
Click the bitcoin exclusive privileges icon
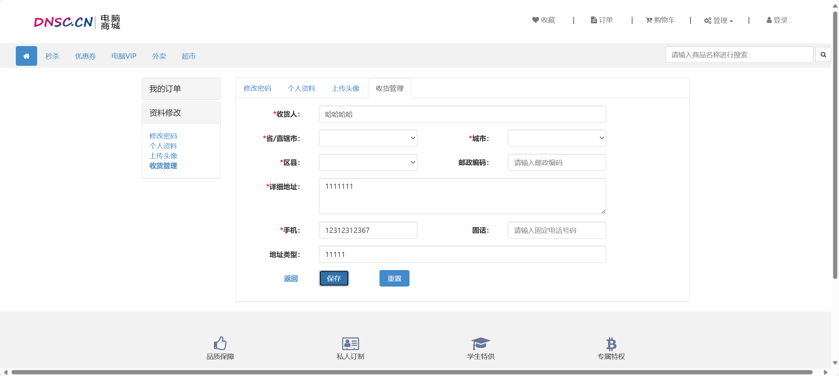pyautogui.click(x=611, y=344)
